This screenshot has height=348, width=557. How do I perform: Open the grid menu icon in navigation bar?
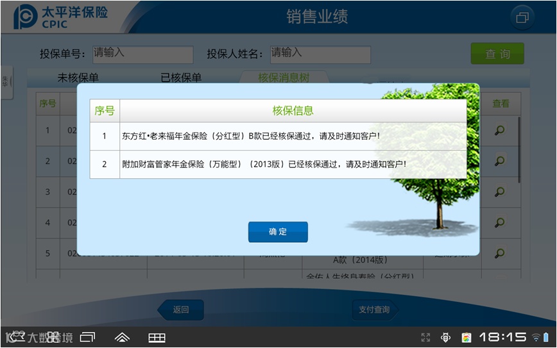[157, 338]
